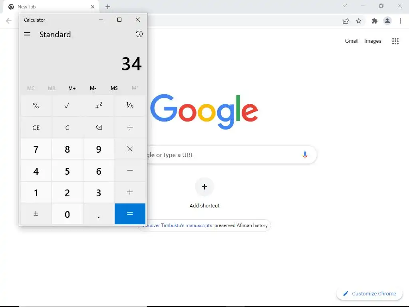Viewport: 409px width, 307px height.
Task: Click the Customize Chrome button
Action: 369,293
